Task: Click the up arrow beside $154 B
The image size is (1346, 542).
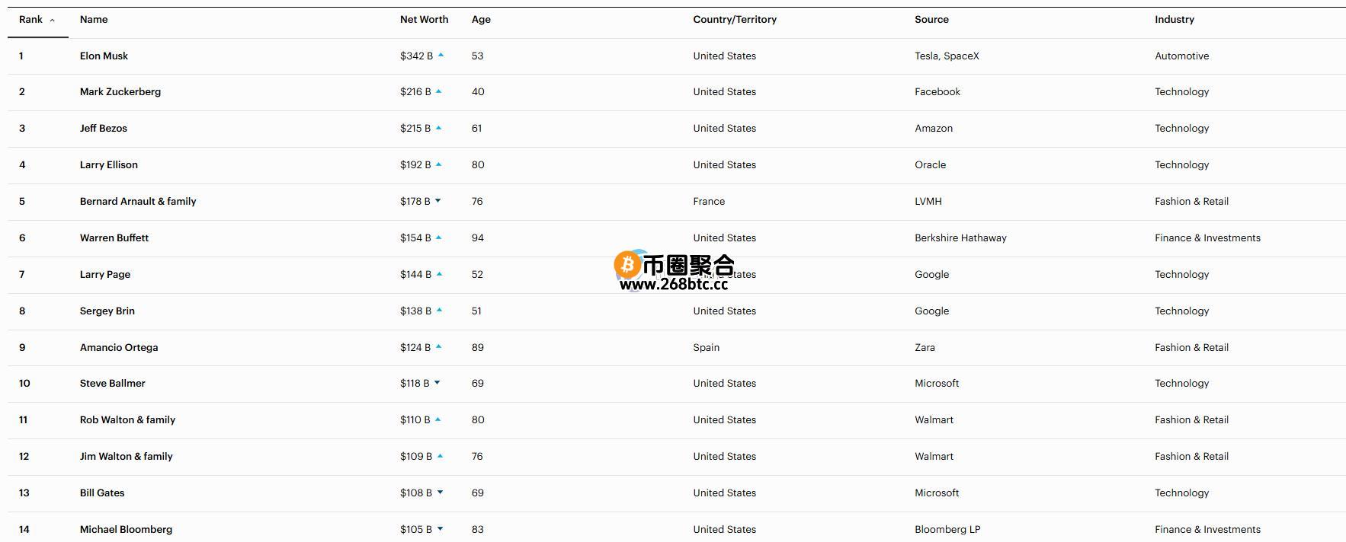Action: 438,238
